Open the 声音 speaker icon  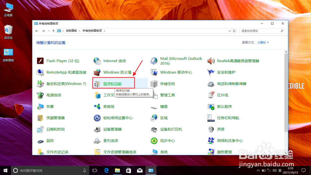coord(211,129)
